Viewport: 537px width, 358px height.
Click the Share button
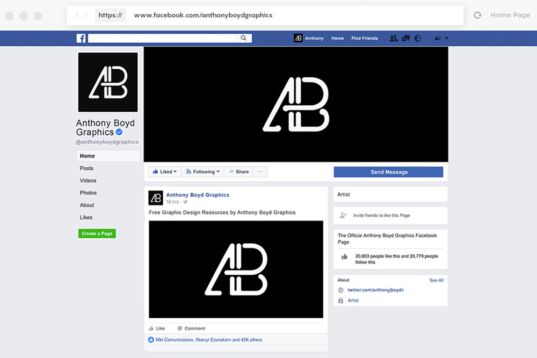coord(239,172)
